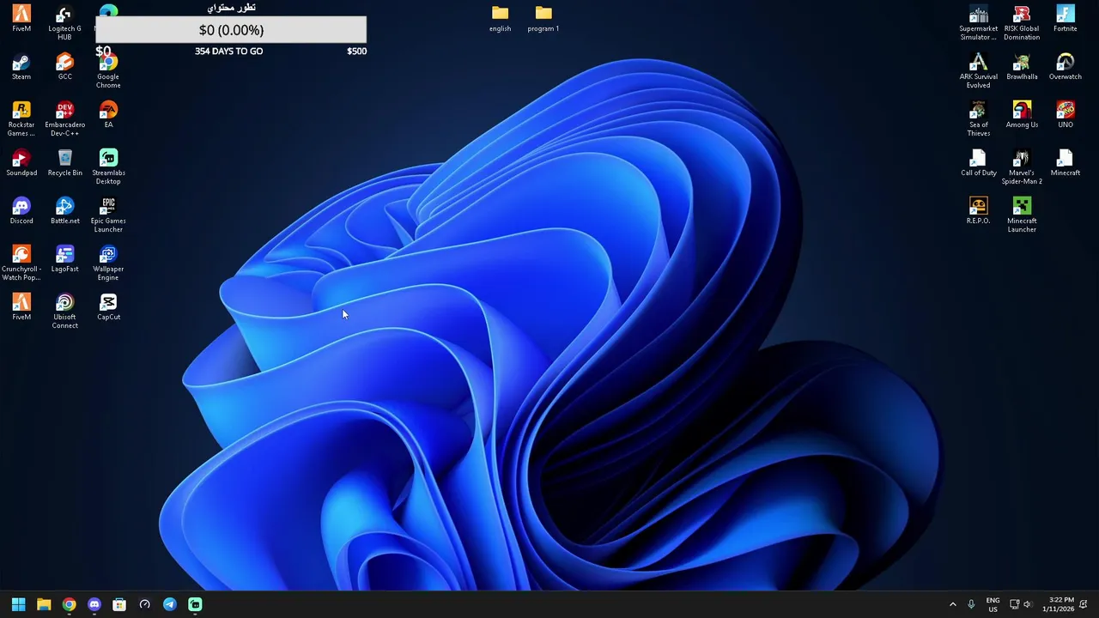Viewport: 1099px width, 618px height.
Task: Open File Explorer from the taskbar
Action: (44, 604)
